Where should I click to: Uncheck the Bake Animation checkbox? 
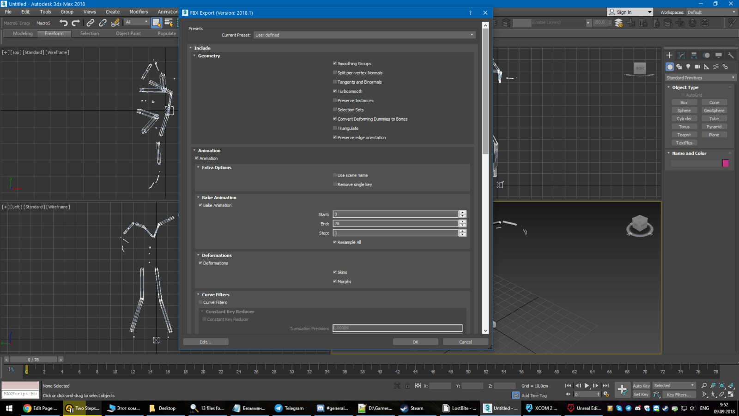click(200, 205)
